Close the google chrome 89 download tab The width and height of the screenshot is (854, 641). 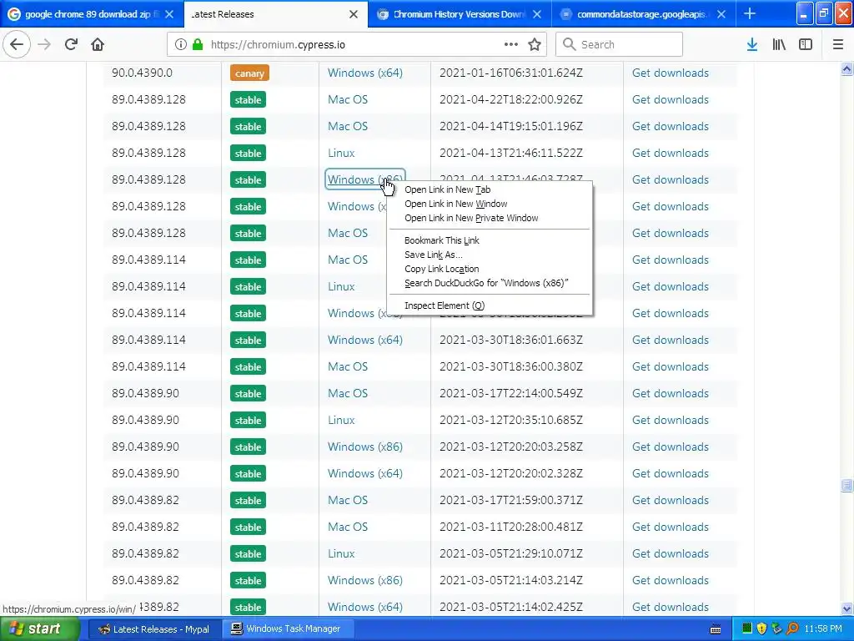click(x=169, y=14)
